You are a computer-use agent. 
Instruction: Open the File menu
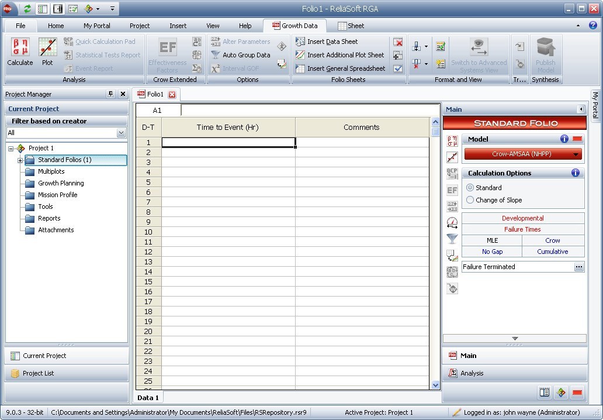(x=20, y=26)
